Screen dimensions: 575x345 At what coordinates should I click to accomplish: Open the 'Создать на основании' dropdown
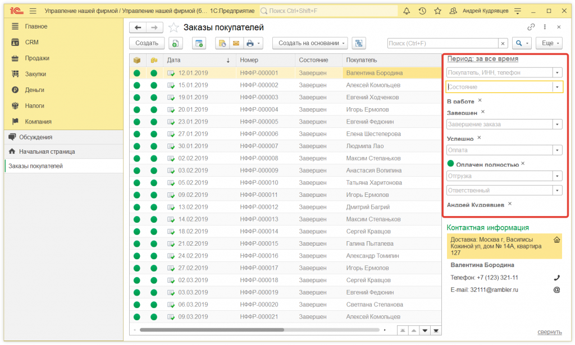click(310, 43)
